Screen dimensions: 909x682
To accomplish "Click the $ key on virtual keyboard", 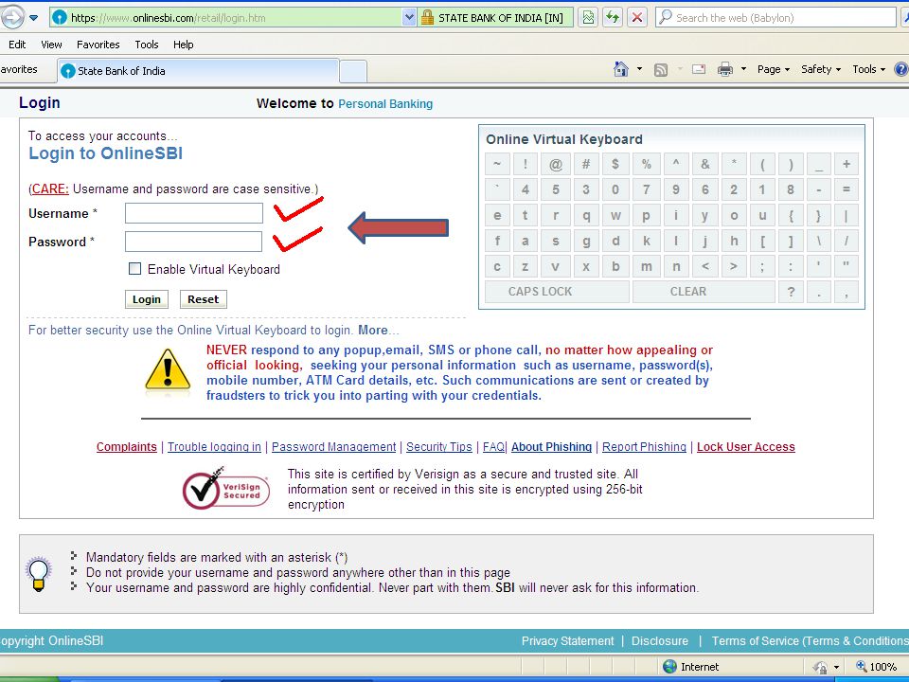I will pos(615,164).
